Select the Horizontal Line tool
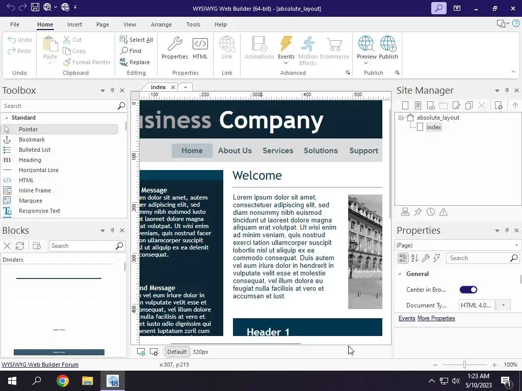522x391 pixels. click(x=39, y=170)
